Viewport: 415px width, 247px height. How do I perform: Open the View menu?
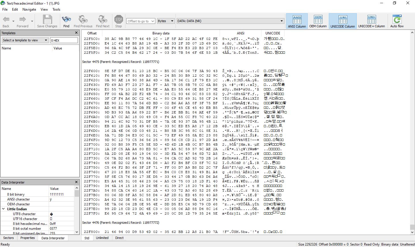coord(44,9)
